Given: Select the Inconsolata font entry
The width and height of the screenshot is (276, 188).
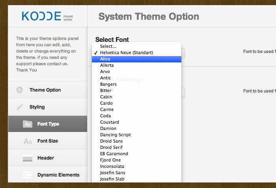Looking at the screenshot, I should coord(112,166).
